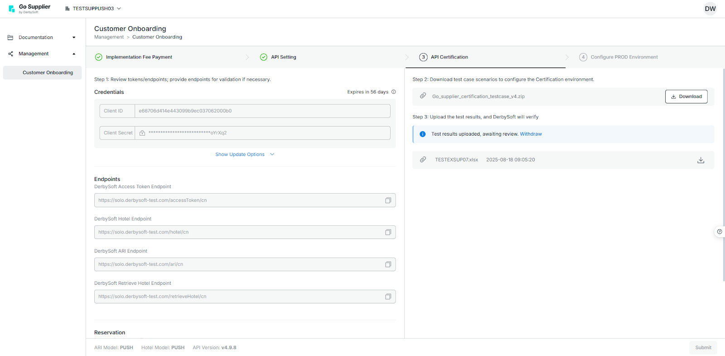Click the upload timestamp 2025-08-18 09:05:20
Viewport: 725px width, 356px height.
[x=510, y=160]
